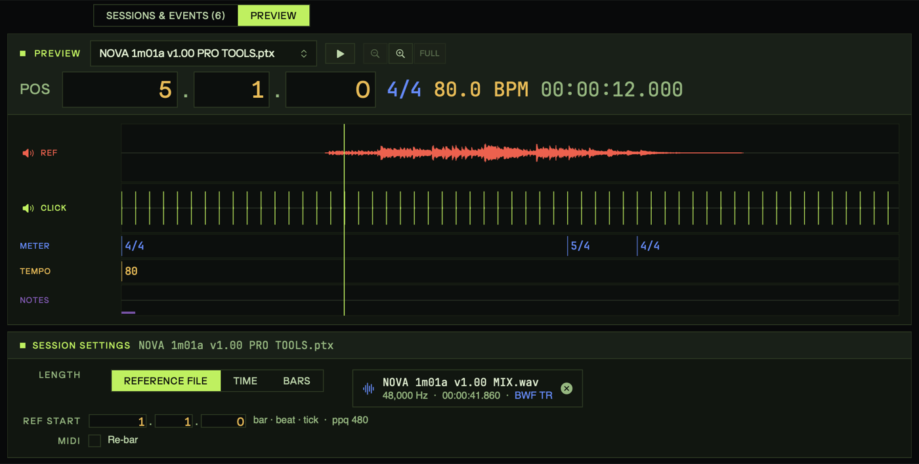
Task: Choose Time length mode
Action: [x=246, y=381]
